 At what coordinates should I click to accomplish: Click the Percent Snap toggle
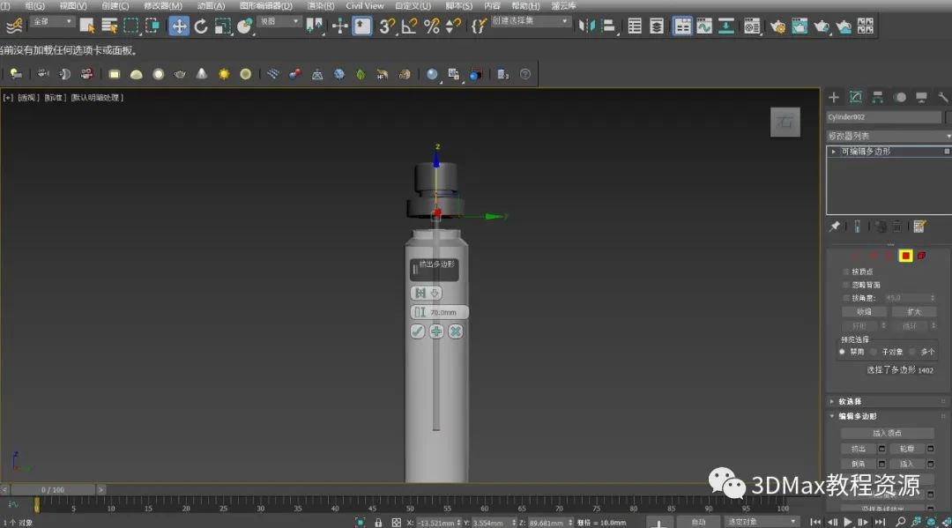pyautogui.click(x=431, y=26)
